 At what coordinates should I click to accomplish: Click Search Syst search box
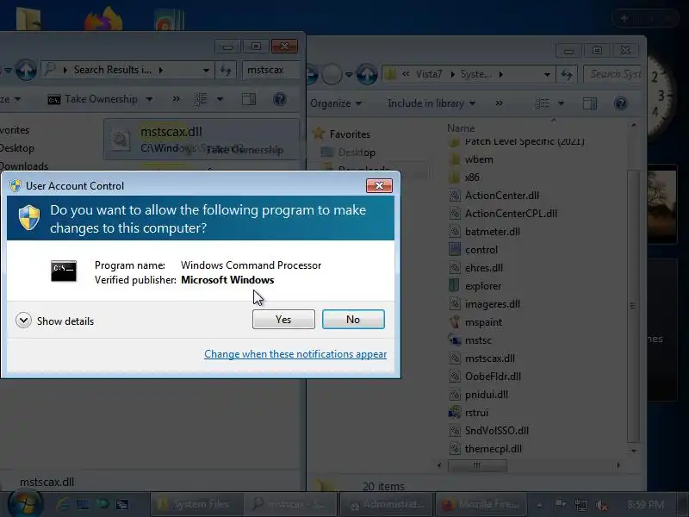click(x=614, y=74)
